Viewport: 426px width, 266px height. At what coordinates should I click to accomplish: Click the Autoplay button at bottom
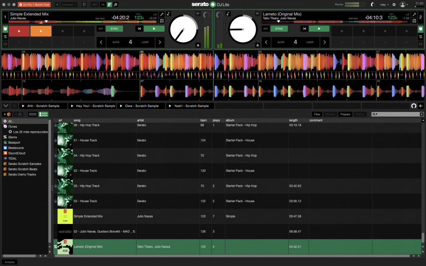(x=9, y=262)
